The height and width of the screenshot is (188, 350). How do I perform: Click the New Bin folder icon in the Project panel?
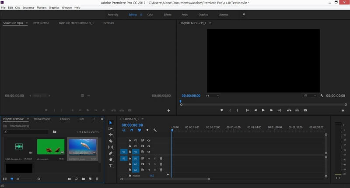coord(83,179)
